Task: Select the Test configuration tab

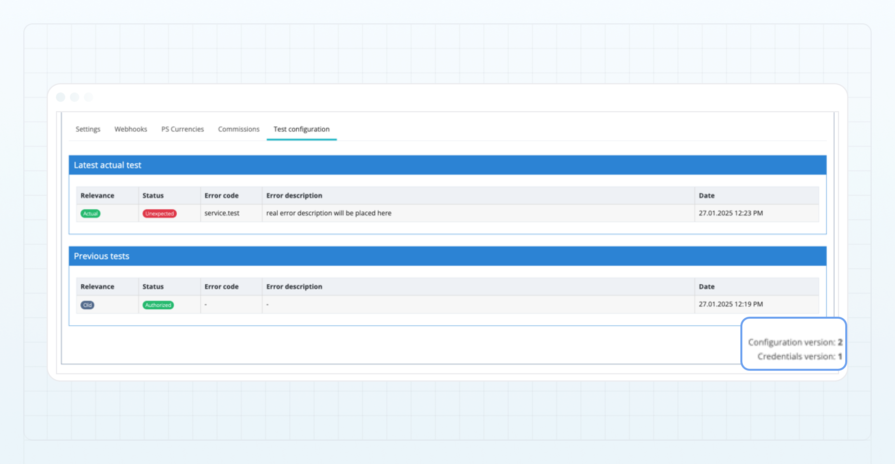Action: click(301, 129)
